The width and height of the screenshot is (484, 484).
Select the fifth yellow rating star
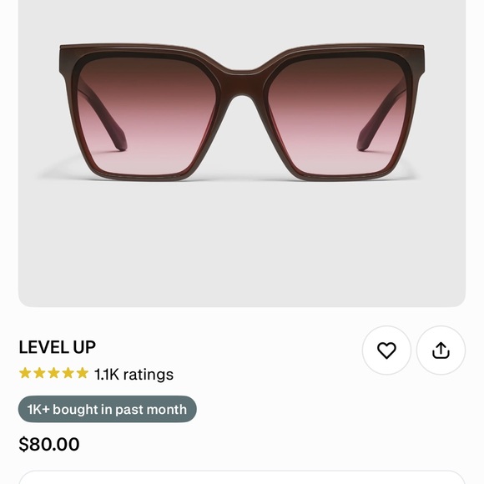83,373
